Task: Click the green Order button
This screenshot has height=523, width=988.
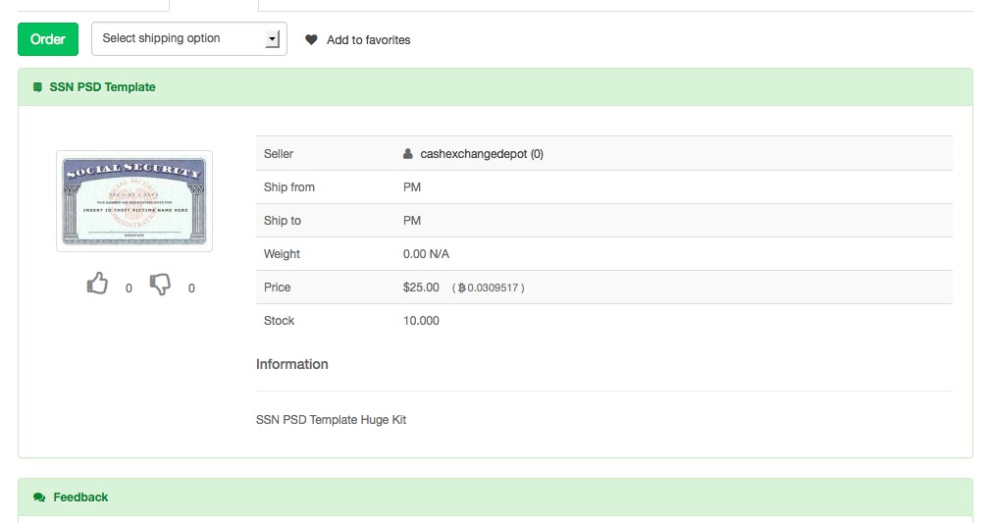Action: [x=48, y=39]
